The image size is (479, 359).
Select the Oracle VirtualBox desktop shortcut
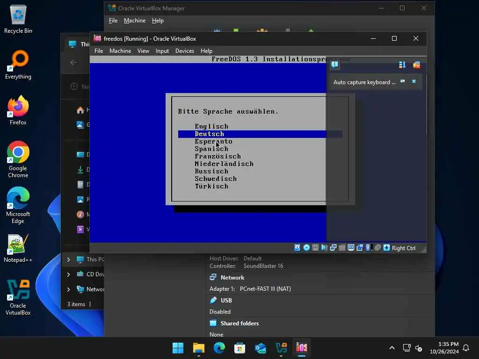point(18,297)
